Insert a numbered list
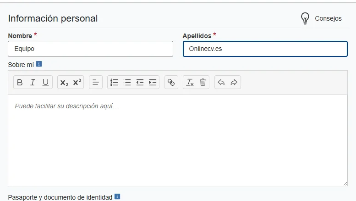 click(114, 82)
